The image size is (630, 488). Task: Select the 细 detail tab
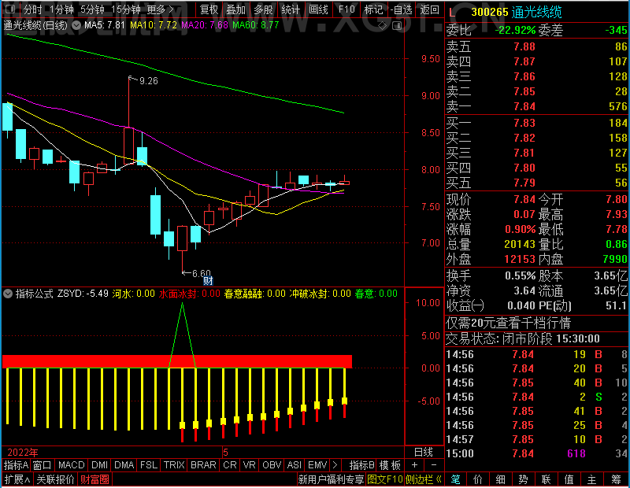[x=501, y=479]
